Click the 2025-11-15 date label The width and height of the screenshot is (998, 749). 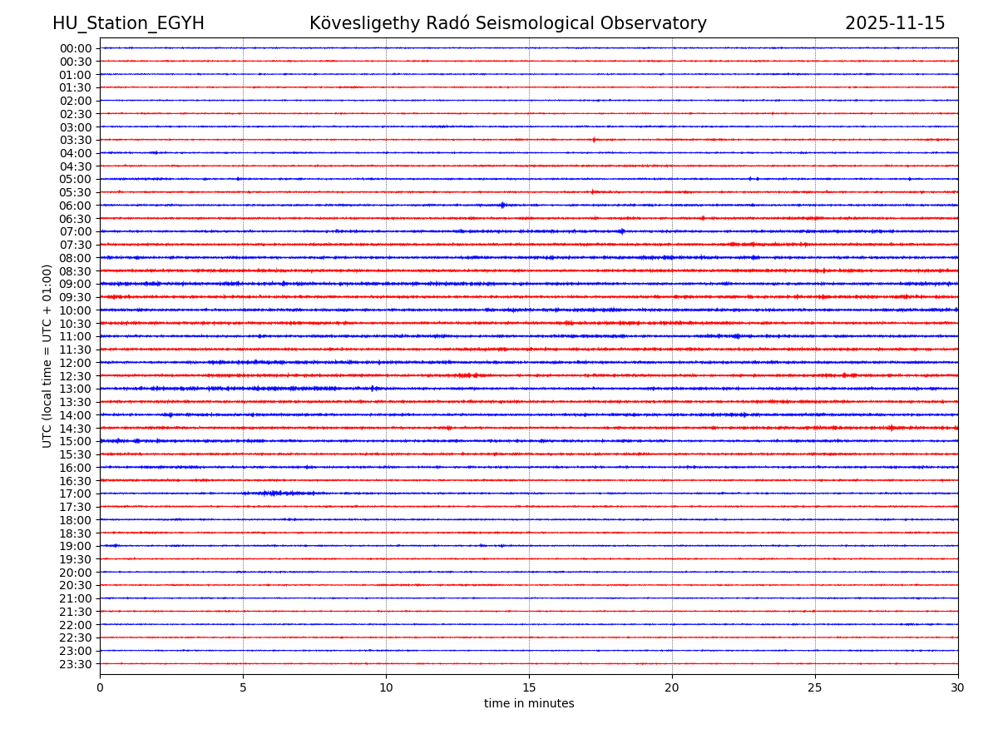coord(895,23)
